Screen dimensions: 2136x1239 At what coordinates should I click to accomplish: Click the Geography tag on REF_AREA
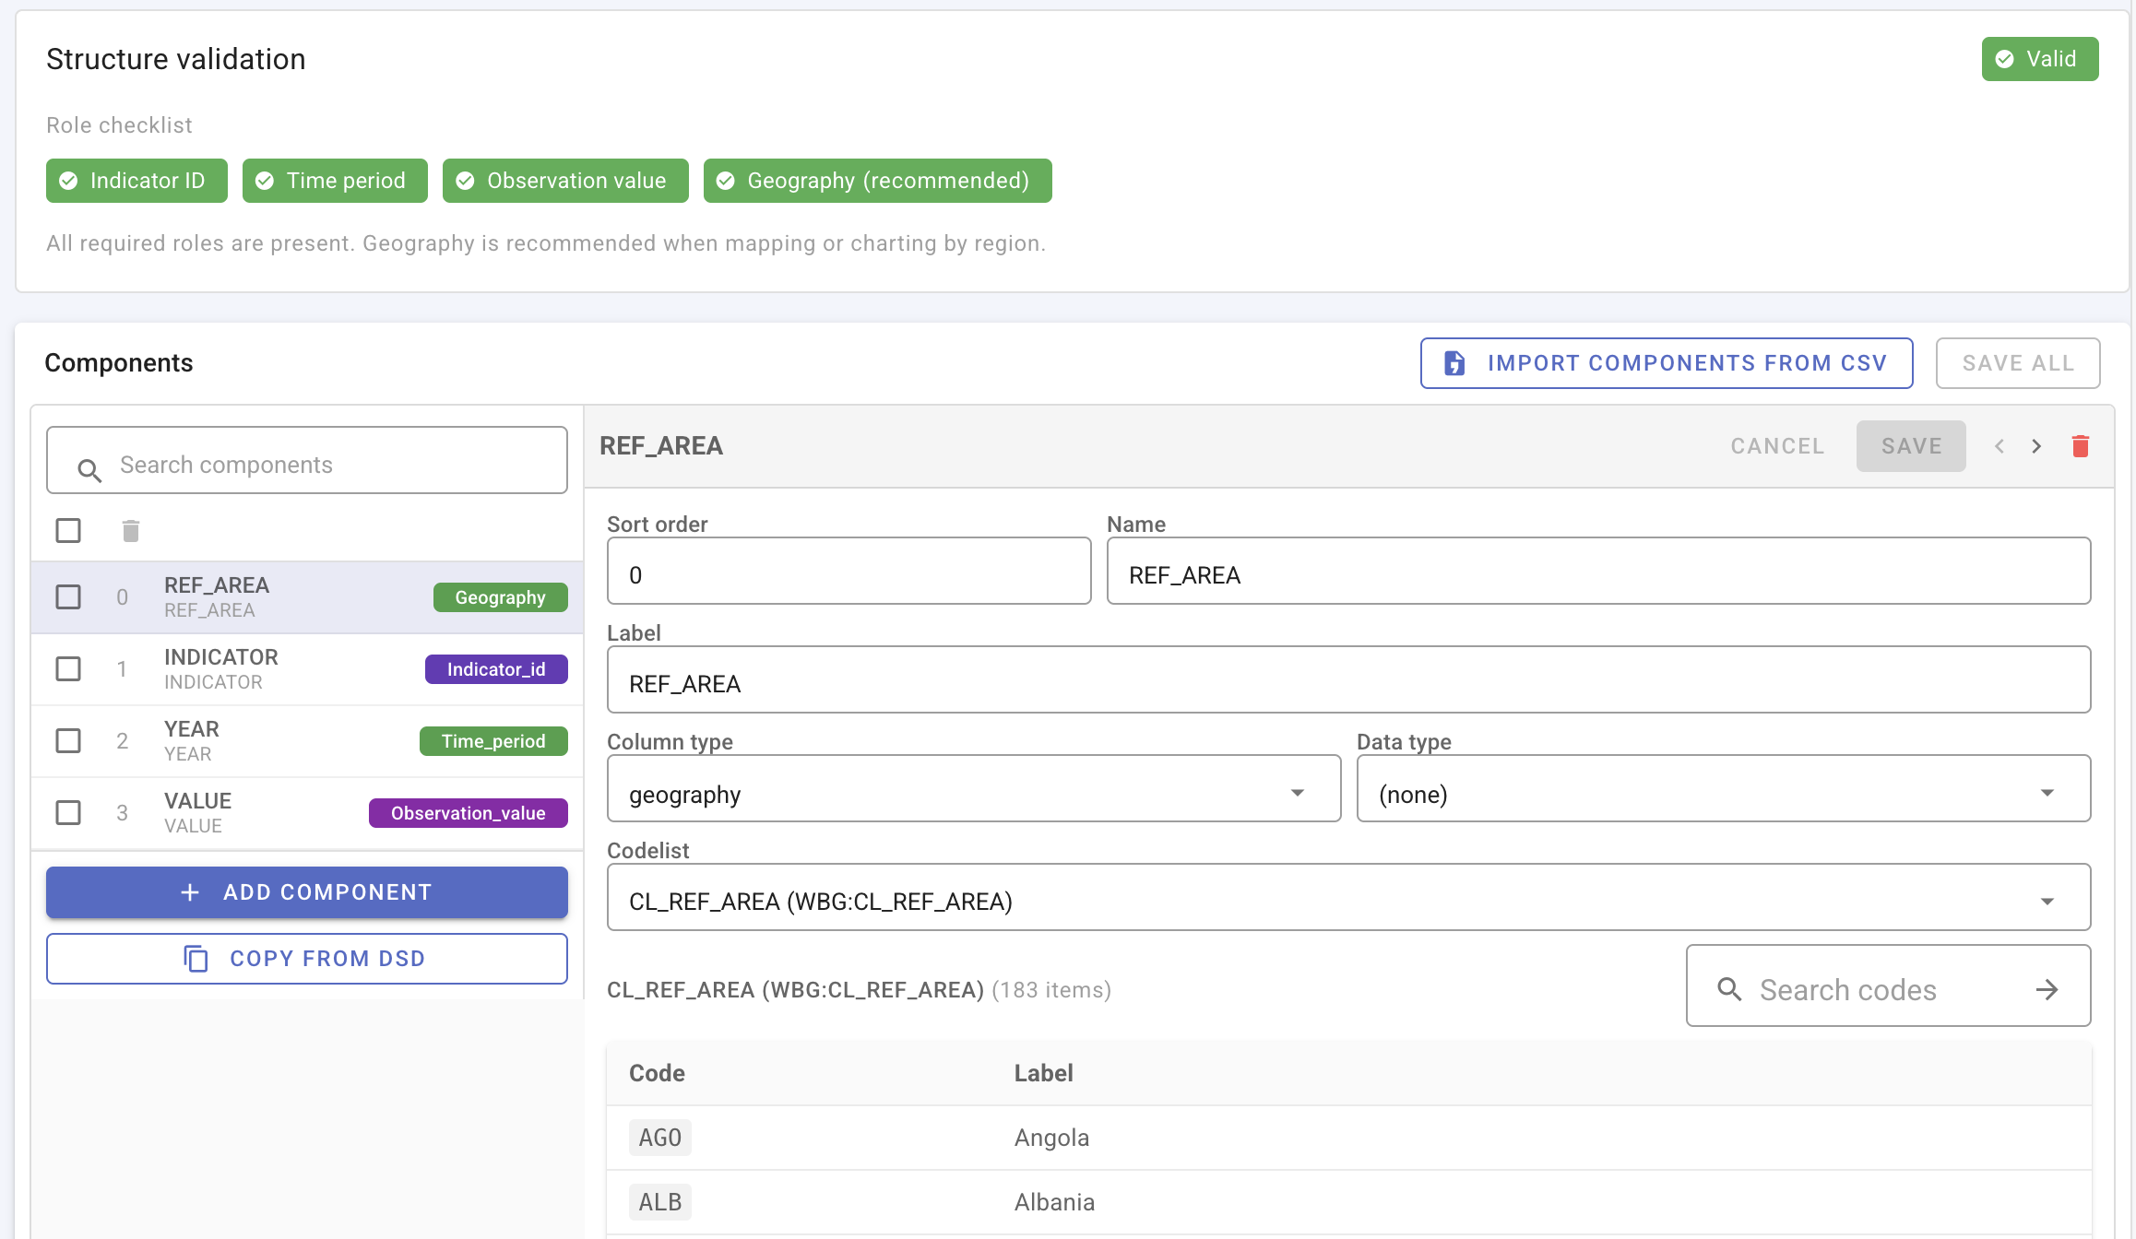click(x=501, y=597)
